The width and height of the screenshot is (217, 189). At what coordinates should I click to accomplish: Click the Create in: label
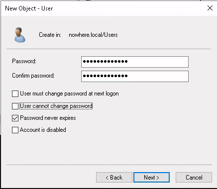tap(50, 35)
